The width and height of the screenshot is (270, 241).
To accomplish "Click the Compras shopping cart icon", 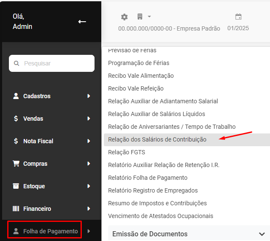I will point(16,164).
